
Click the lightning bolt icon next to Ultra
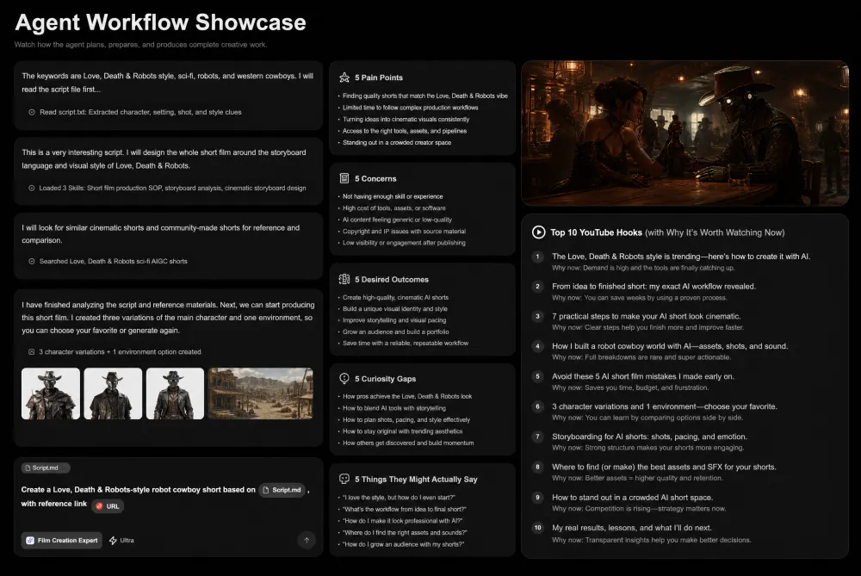(x=113, y=541)
